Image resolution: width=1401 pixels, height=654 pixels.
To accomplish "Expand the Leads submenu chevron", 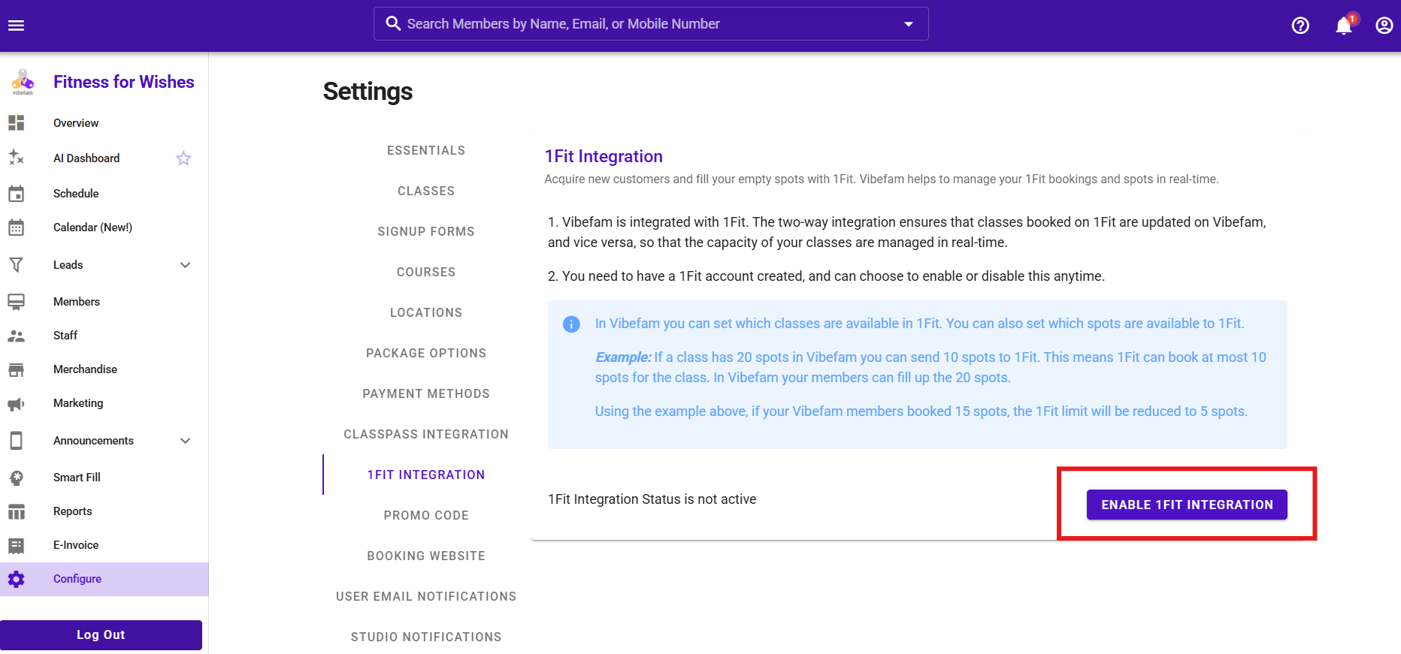I will (186, 264).
